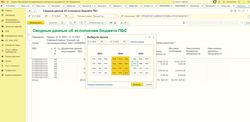Click Отмена in the period dialog
The image size is (250, 122).
pos(149,84)
